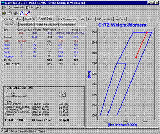Switch to Aircraft Limits sub-tab
The width and height of the screenshot is (160, 134).
point(26,25)
